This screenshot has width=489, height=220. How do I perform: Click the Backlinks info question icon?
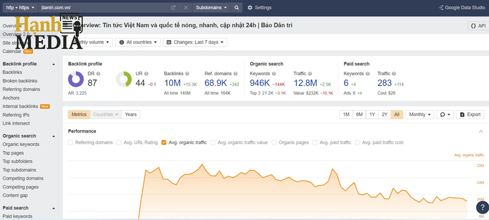pyautogui.click(x=187, y=74)
